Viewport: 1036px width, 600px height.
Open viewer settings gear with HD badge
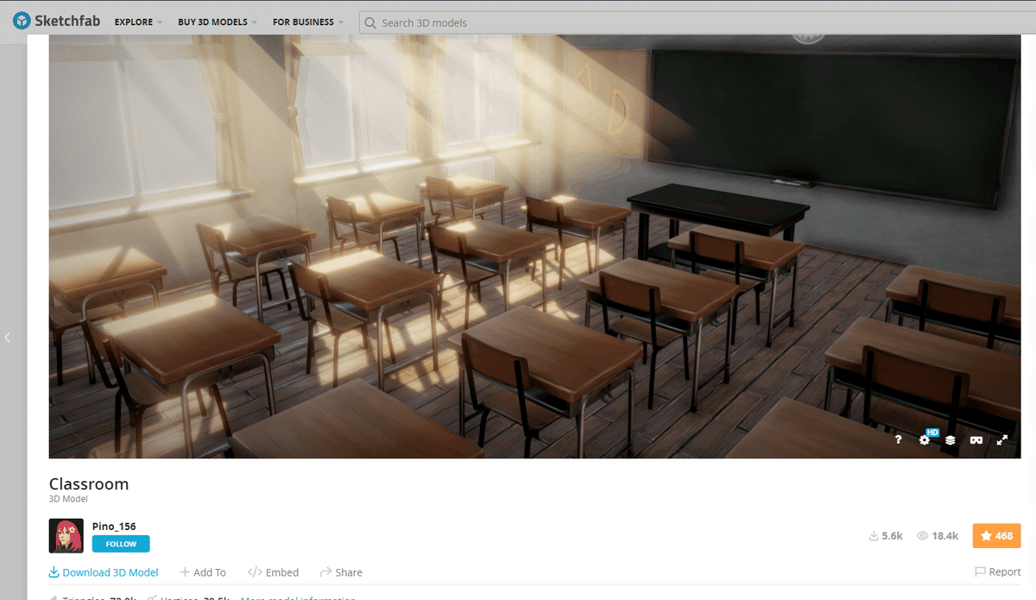[925, 439]
